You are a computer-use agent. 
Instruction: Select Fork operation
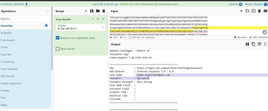tap(25, 98)
